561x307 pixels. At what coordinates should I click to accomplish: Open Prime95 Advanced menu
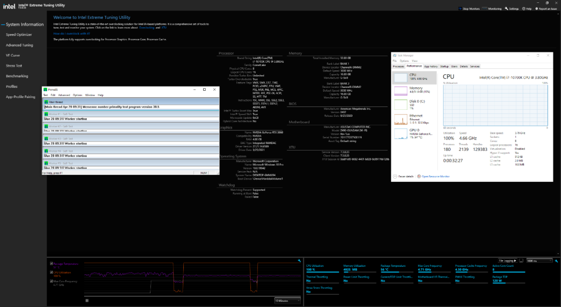point(64,95)
